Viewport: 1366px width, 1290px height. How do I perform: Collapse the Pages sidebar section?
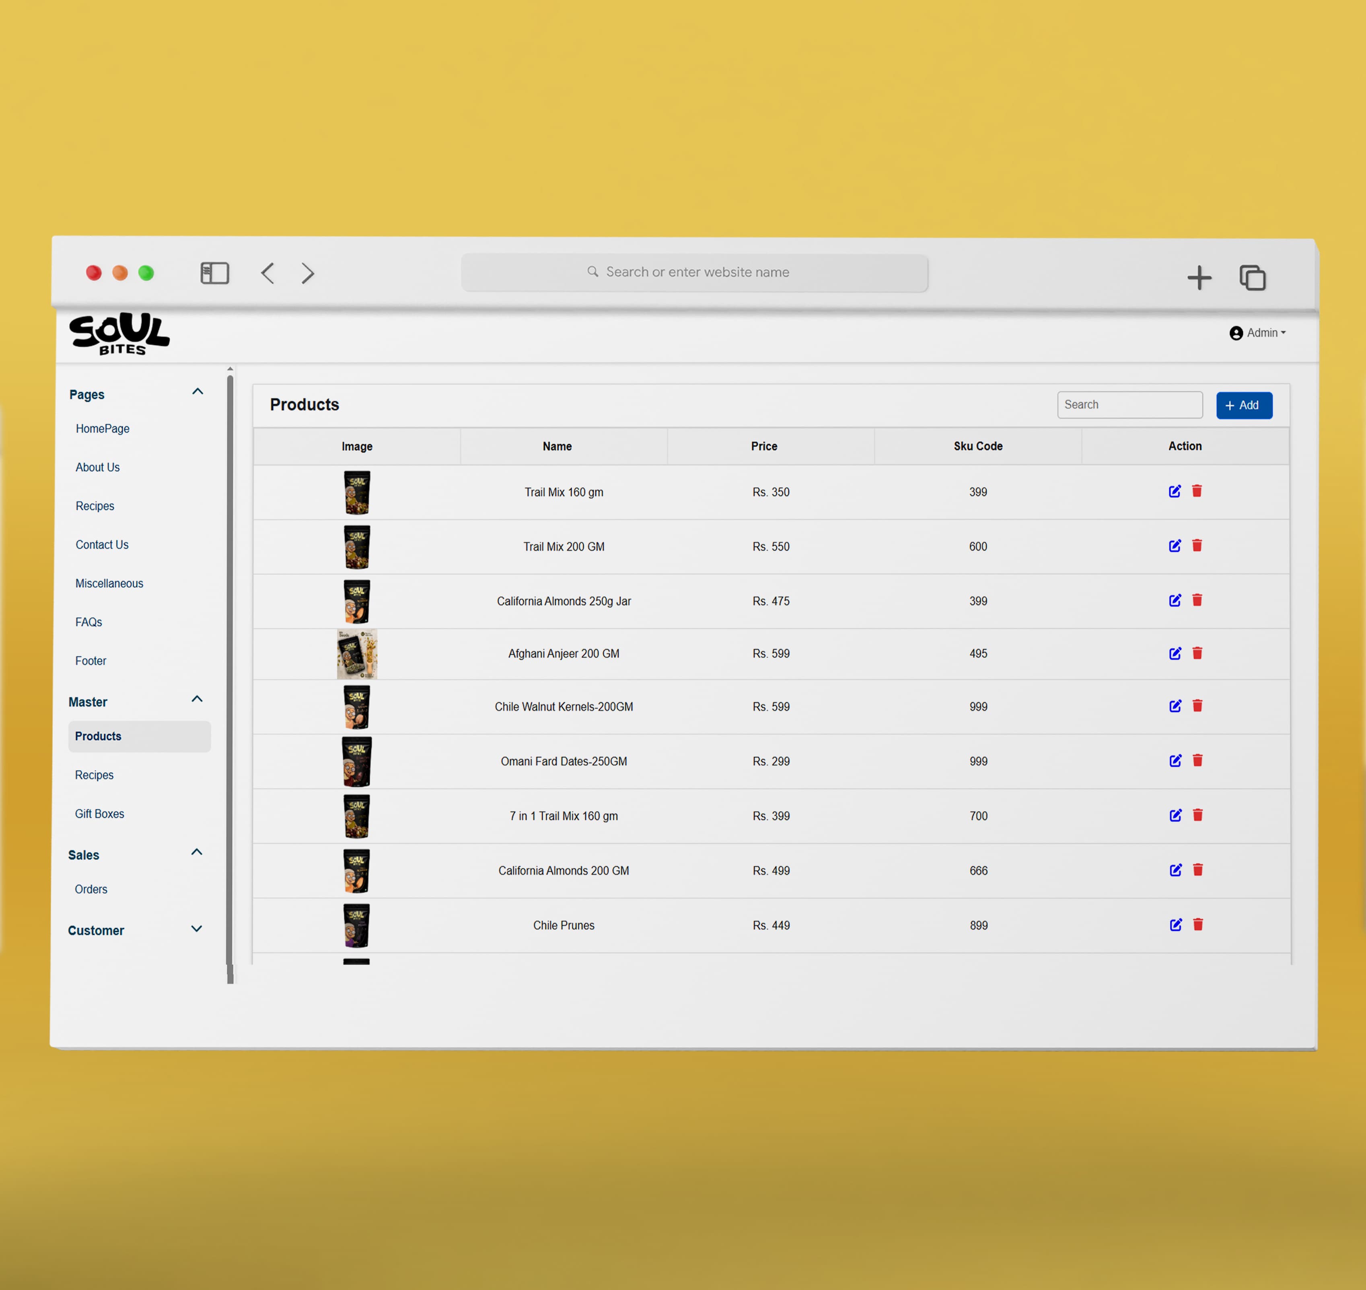pos(197,392)
